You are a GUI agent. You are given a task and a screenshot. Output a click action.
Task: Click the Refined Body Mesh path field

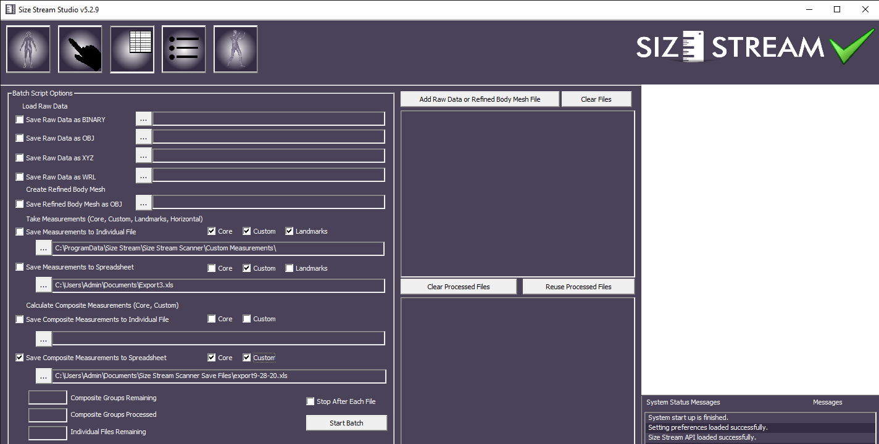pos(269,202)
